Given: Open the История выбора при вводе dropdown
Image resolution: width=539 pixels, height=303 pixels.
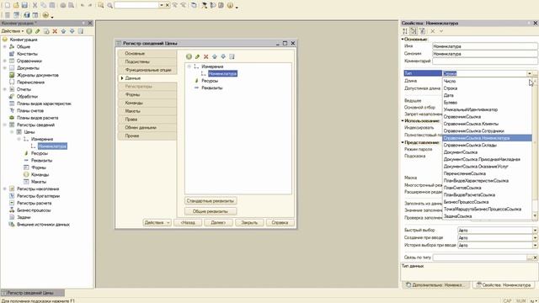Looking at the screenshot, I should point(535,245).
